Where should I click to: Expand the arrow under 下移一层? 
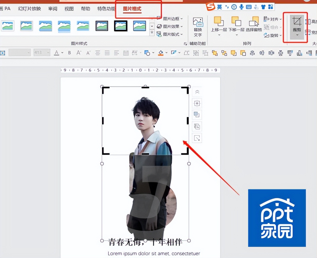click(236, 35)
